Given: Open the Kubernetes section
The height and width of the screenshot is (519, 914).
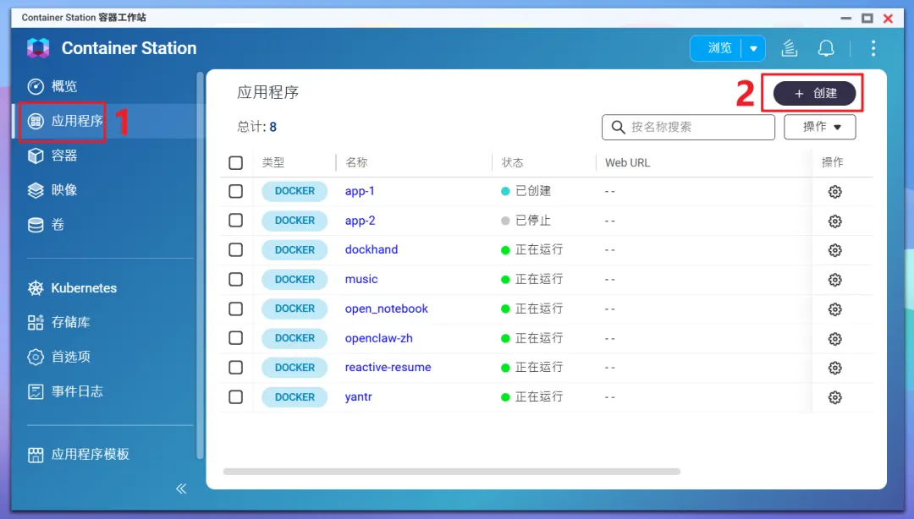Looking at the screenshot, I should [83, 287].
